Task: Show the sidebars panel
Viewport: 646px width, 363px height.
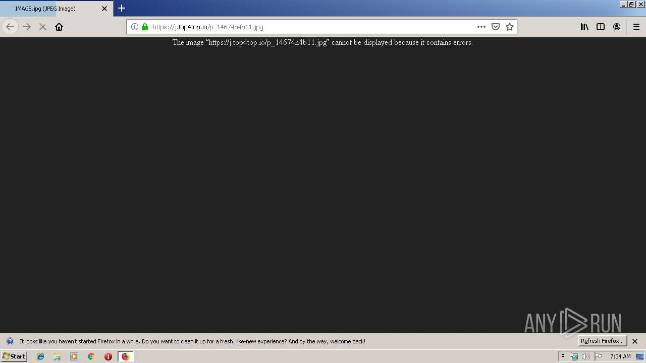Action: point(601,27)
